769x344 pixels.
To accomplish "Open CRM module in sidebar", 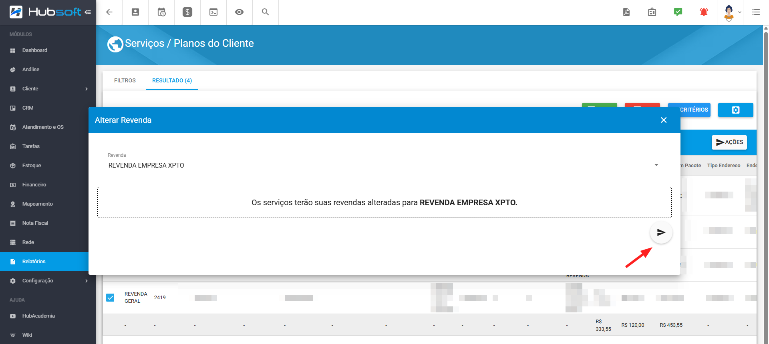I will 44,108.
